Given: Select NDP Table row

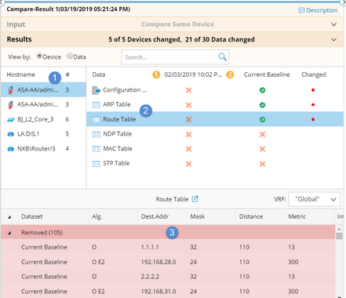Looking at the screenshot, I should point(215,134).
